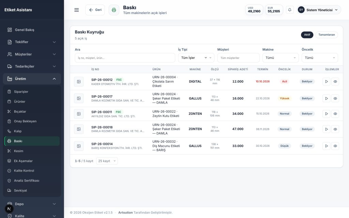Open Kalite Kontrol in the sidebar
This screenshot has height=218, width=349.
tap(32, 171)
